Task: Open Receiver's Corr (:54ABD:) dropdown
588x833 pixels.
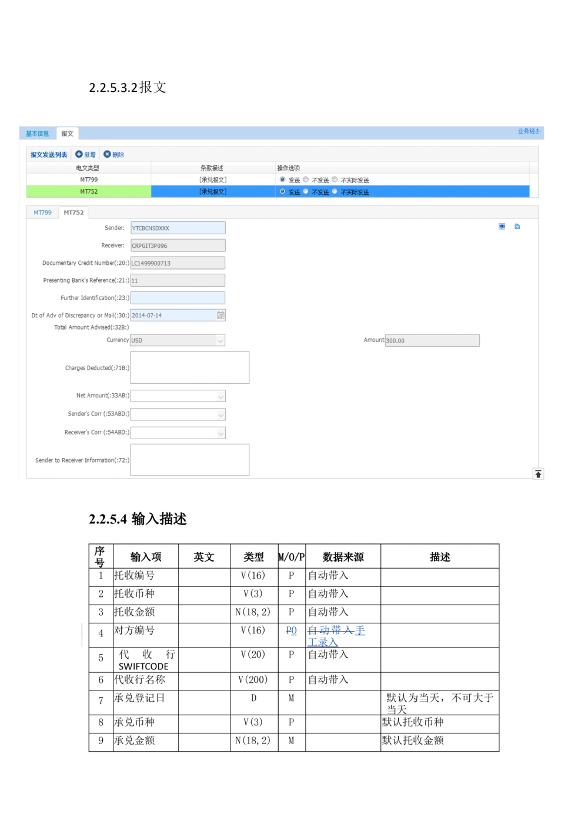Action: coord(220,433)
